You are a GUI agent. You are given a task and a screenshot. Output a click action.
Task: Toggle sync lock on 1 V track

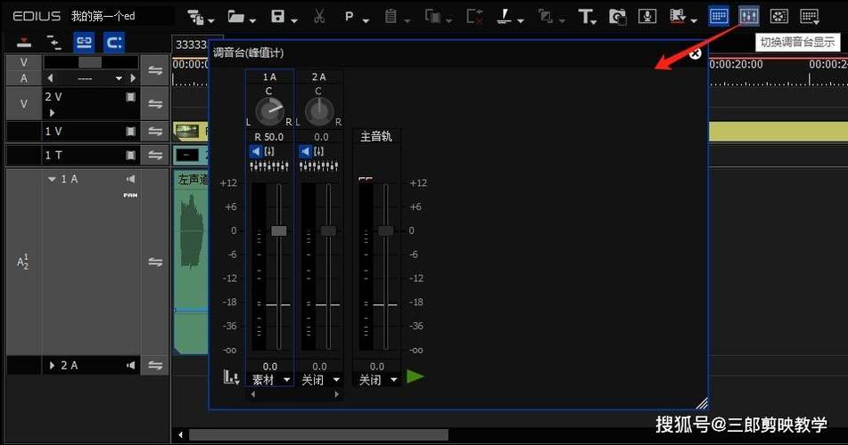[x=155, y=131]
